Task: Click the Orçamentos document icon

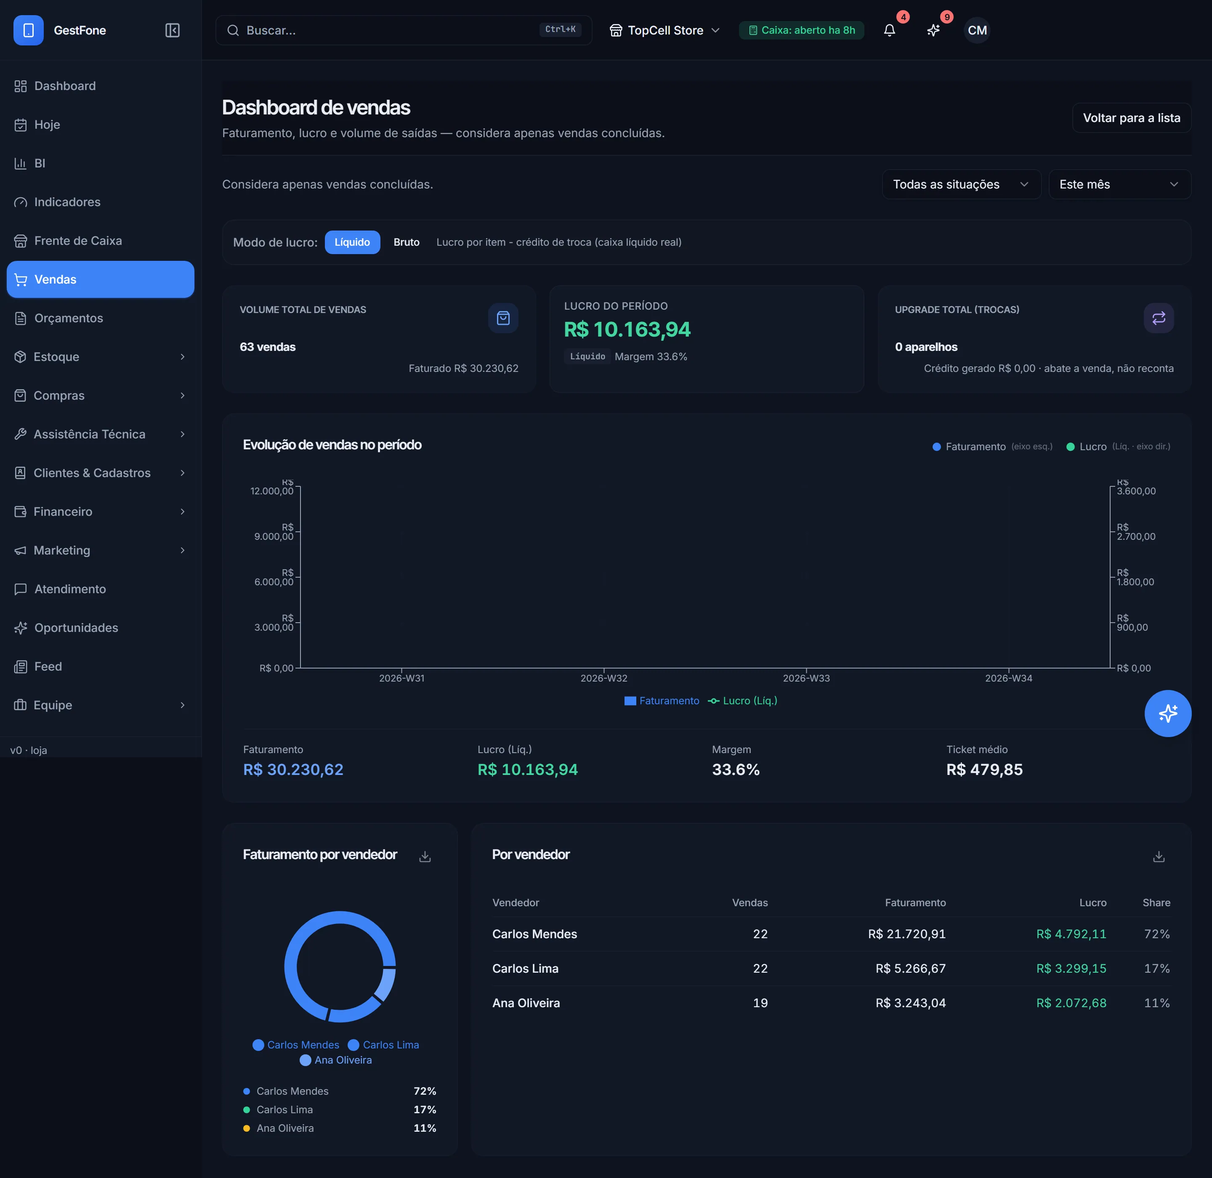Action: tap(21, 318)
